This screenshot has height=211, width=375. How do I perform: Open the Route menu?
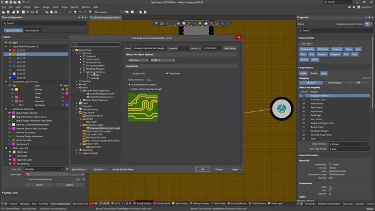tap(64, 7)
